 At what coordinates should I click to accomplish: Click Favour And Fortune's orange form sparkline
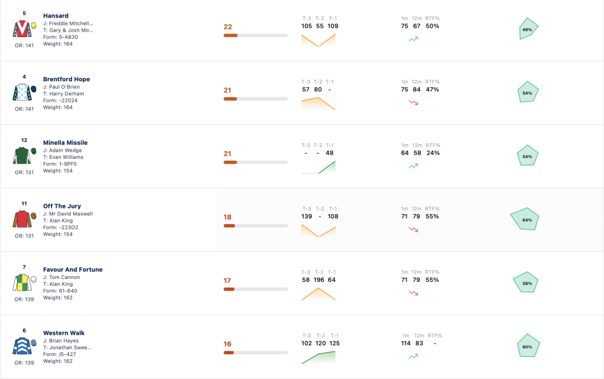coord(318,294)
